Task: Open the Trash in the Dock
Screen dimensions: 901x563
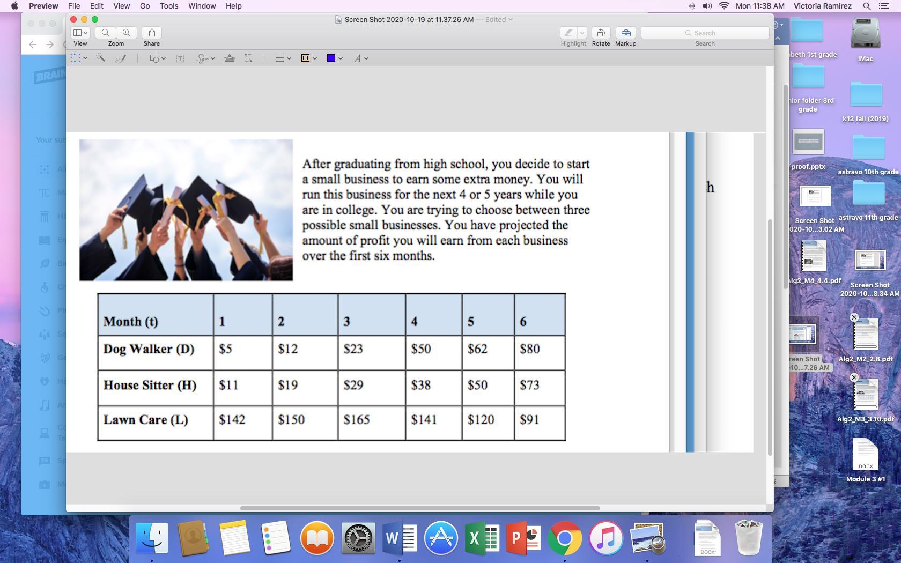Action: coord(748,538)
